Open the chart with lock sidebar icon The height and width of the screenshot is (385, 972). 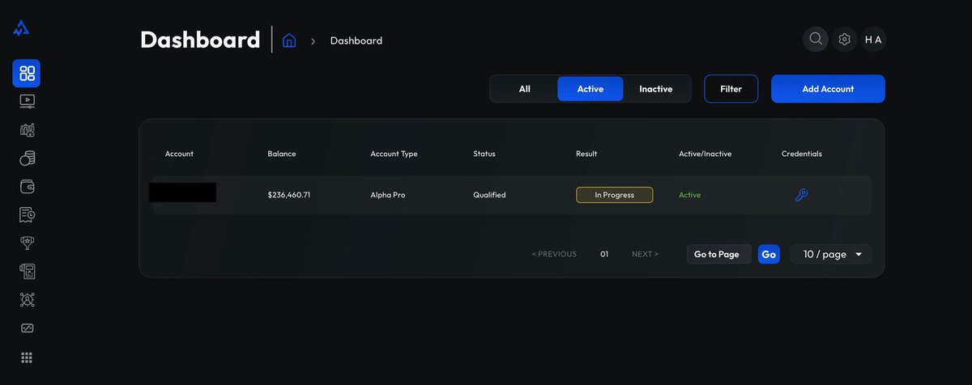pos(27,130)
